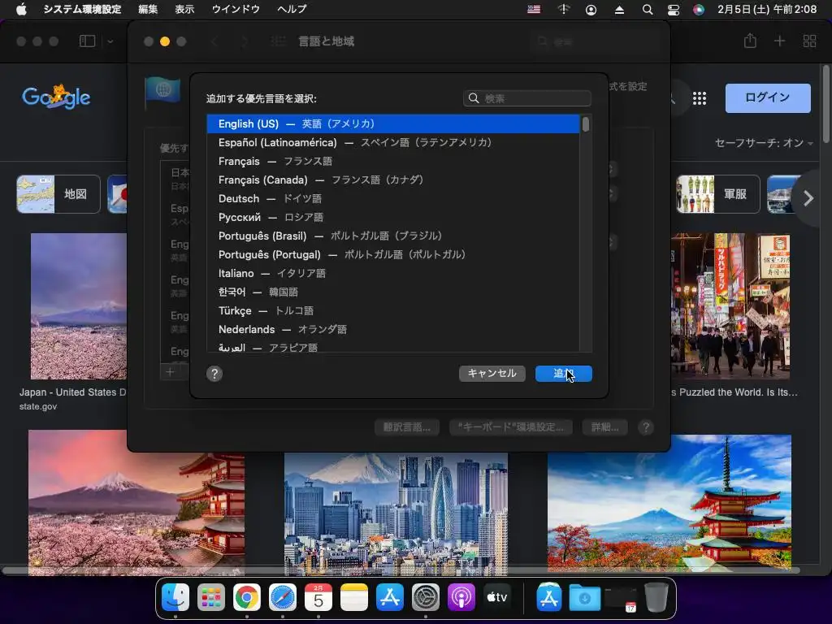Click Safari share icon
The width and height of the screenshot is (832, 624).
pos(750,41)
